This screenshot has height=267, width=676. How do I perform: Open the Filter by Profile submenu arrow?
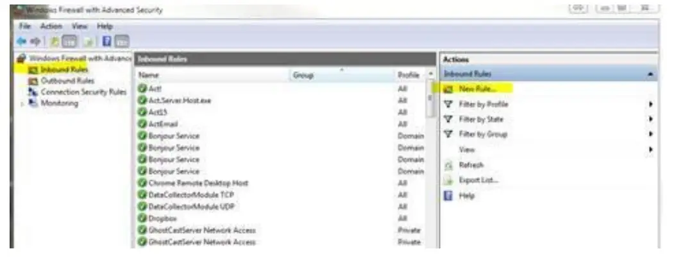650,105
